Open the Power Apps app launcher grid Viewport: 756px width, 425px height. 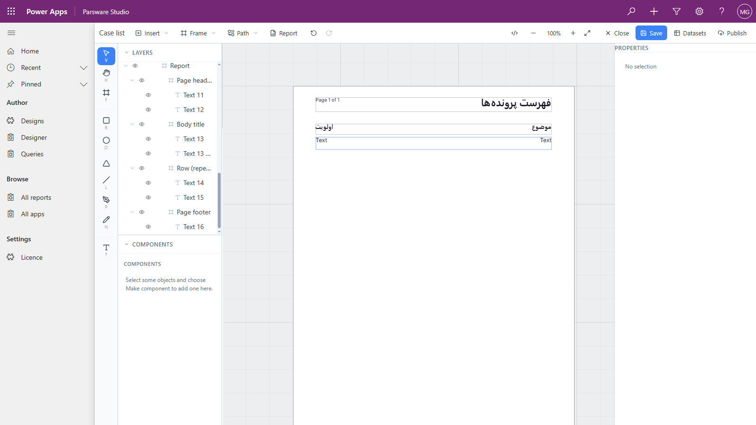point(11,11)
